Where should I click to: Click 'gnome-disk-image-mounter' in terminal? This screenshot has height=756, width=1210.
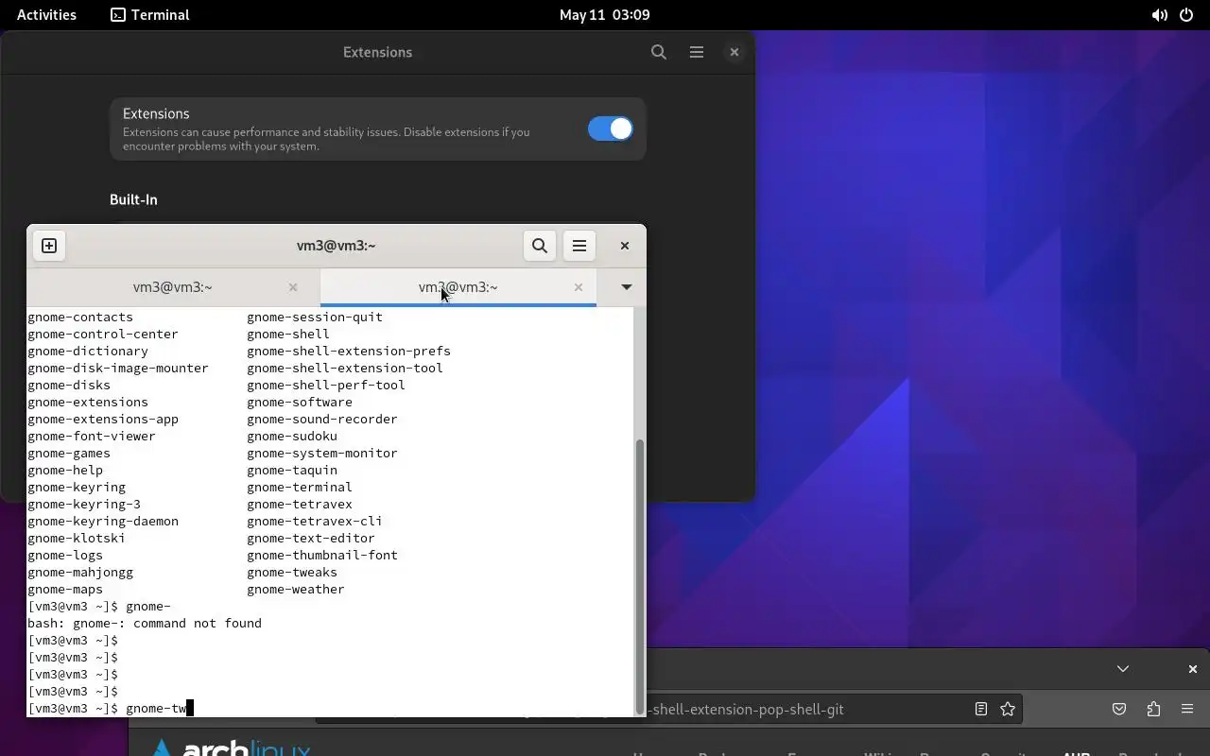118,368
